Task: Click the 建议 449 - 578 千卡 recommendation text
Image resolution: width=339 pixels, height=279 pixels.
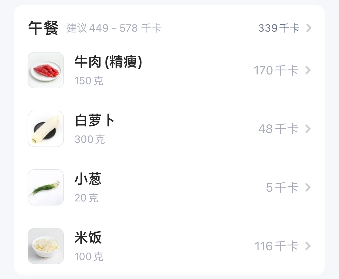Action: click(114, 28)
